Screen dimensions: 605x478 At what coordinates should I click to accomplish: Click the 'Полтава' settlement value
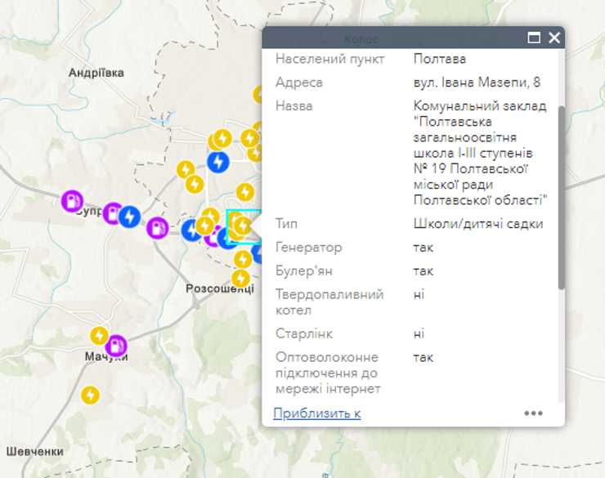click(440, 59)
